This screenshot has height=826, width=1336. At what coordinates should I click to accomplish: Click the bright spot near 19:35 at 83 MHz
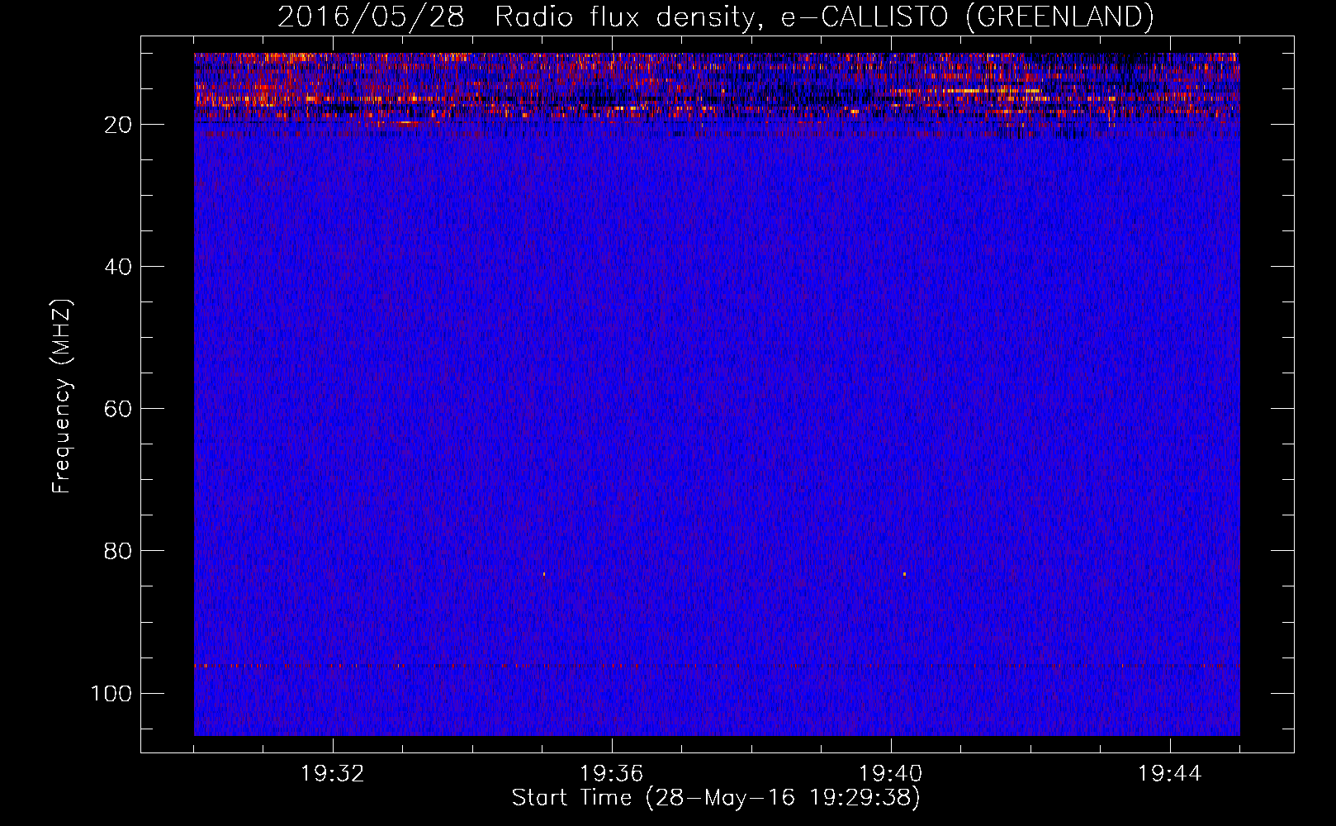pos(544,573)
